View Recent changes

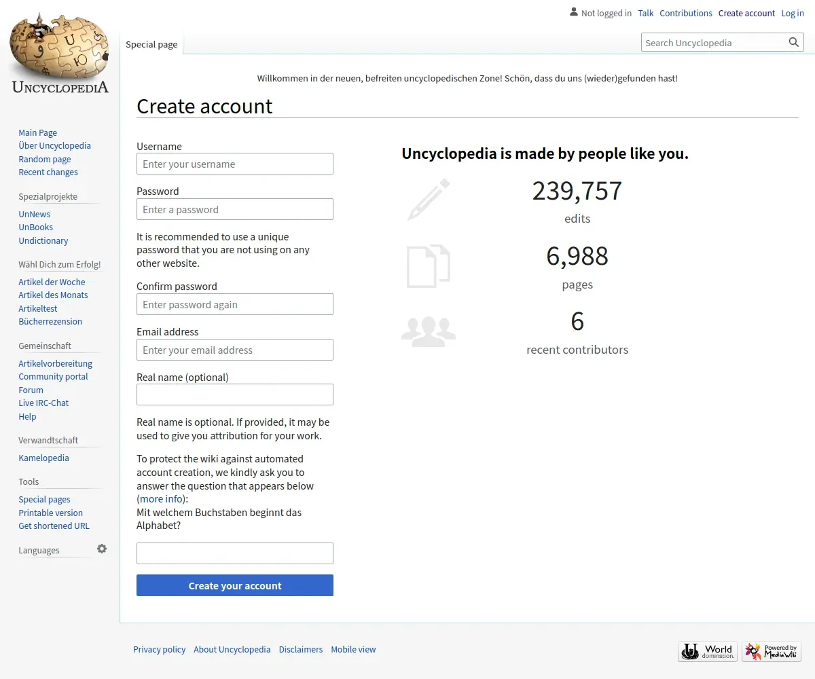(x=48, y=172)
